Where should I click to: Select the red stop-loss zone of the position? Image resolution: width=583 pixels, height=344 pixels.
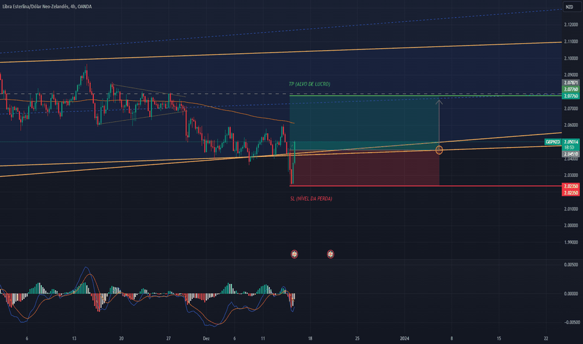364,169
